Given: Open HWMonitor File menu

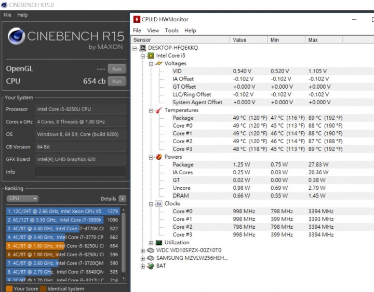Looking at the screenshot, I should [x=137, y=31].
